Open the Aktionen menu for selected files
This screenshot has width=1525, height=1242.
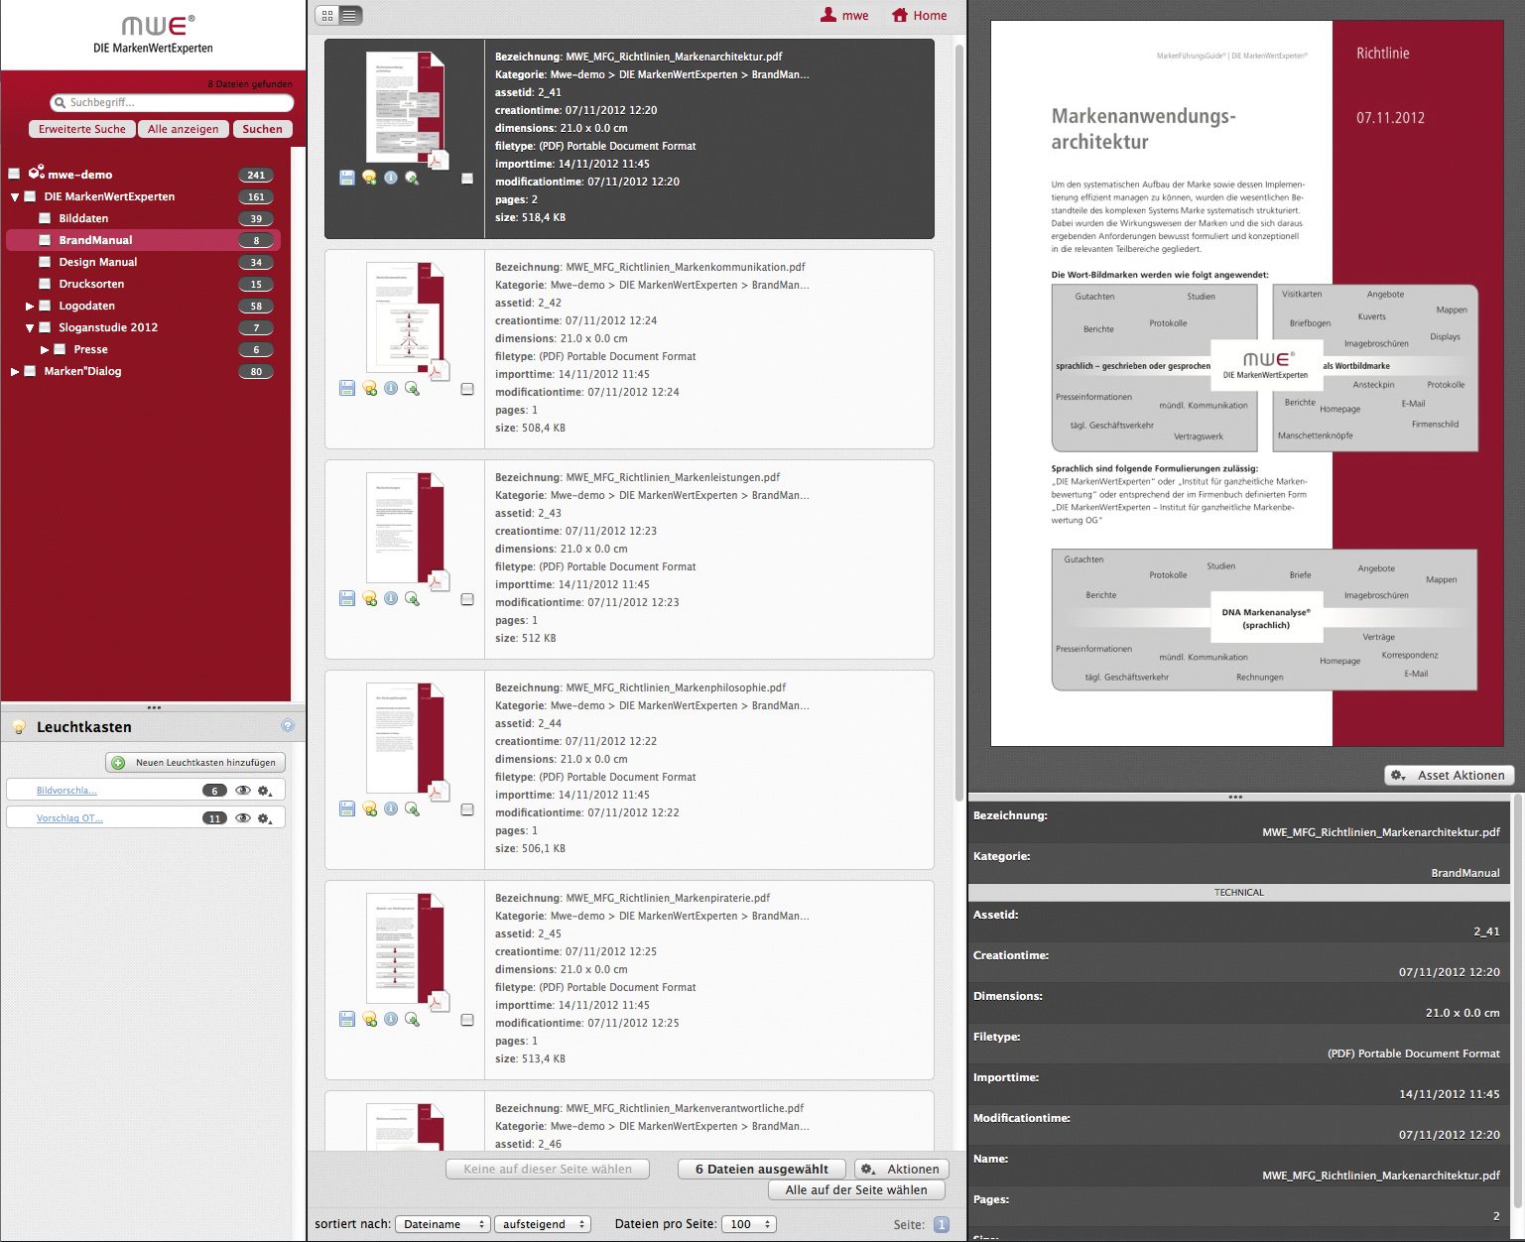click(902, 1169)
